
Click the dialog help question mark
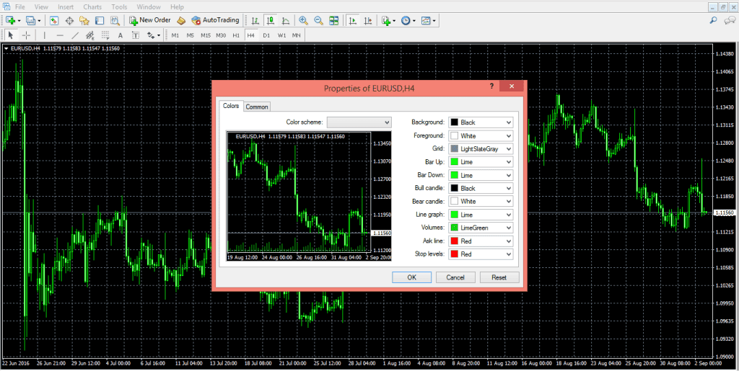coord(491,86)
